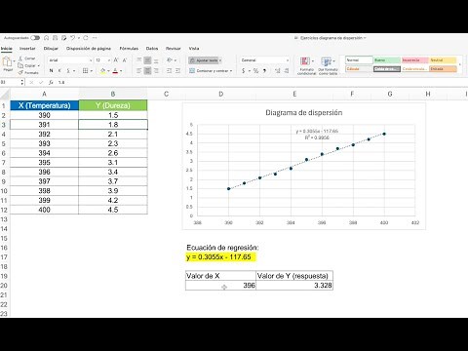Screen dimensions: 468x351
Task: Select cell with X value 396
Action: tap(220, 286)
